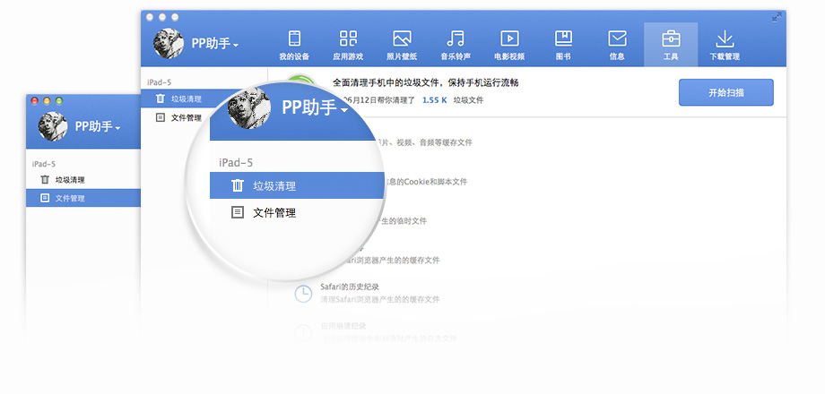Viewport: 825px width, 394px height.
Task: Go to 照片壁纸 photos and wallpapers
Action: [x=402, y=45]
